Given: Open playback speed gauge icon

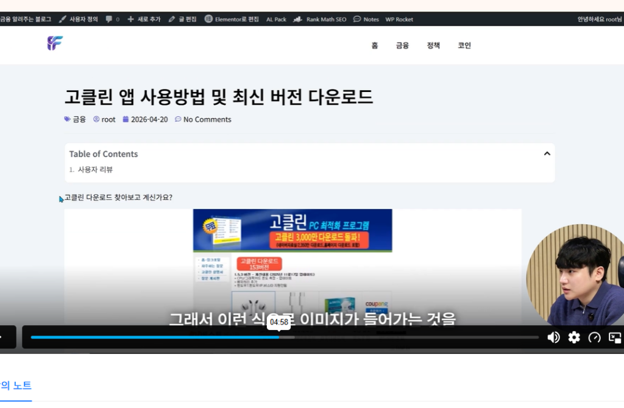Looking at the screenshot, I should point(595,337).
